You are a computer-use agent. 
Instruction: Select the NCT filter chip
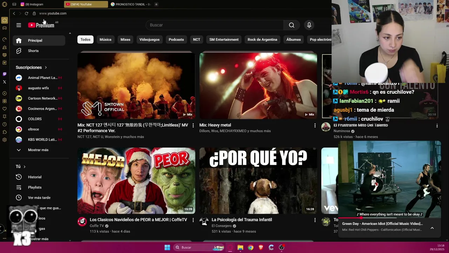click(196, 40)
